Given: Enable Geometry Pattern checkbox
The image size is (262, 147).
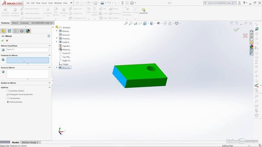Looking at the screenshot, I should 8,91.
